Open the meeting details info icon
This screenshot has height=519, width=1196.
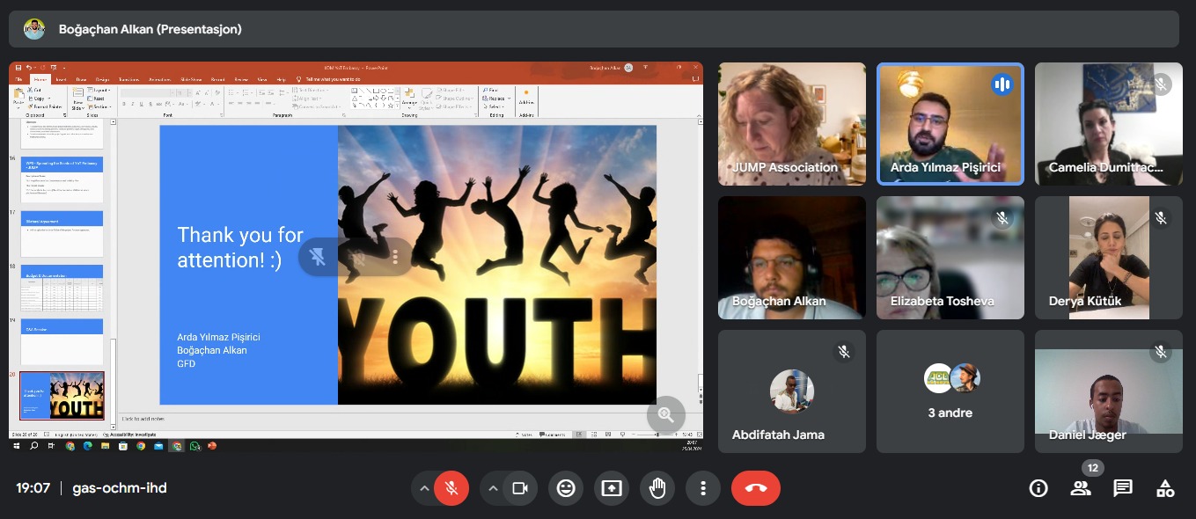pyautogui.click(x=1038, y=488)
